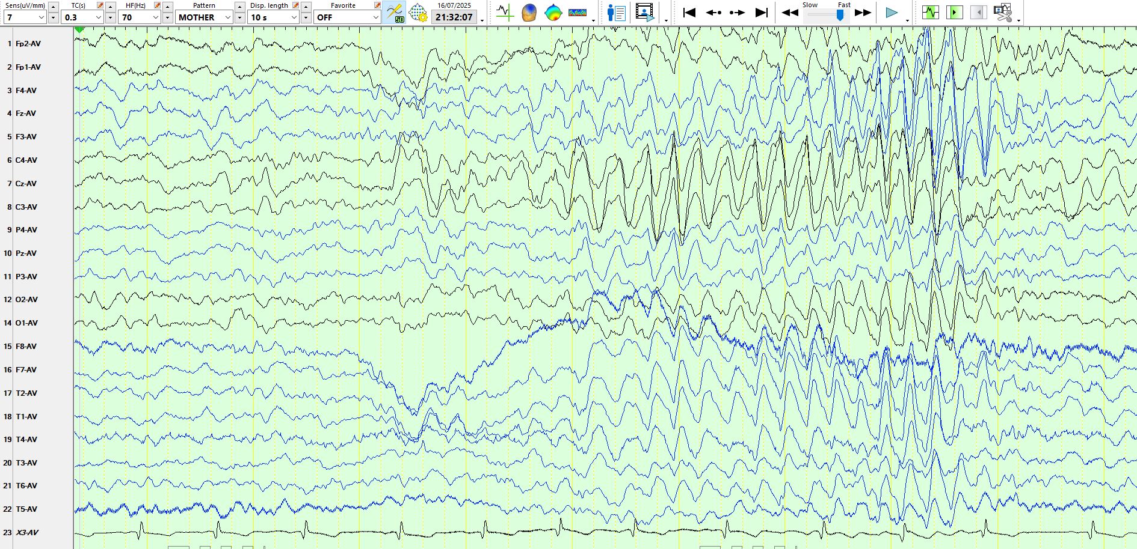This screenshot has width=1137, height=549.
Task: Select the Fp2-AV channel label
Action: point(28,44)
